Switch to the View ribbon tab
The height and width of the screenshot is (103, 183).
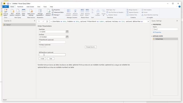pyautogui.click(x=39, y=7)
